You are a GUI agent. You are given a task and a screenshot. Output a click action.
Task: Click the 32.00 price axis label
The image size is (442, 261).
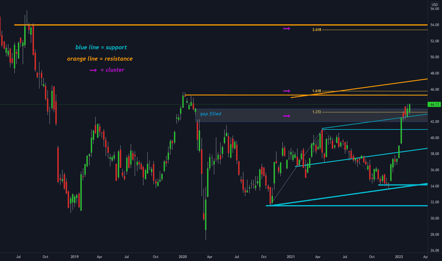tap(434, 202)
